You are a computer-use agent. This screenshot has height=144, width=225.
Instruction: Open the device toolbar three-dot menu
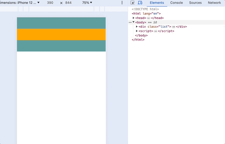click(x=122, y=3)
